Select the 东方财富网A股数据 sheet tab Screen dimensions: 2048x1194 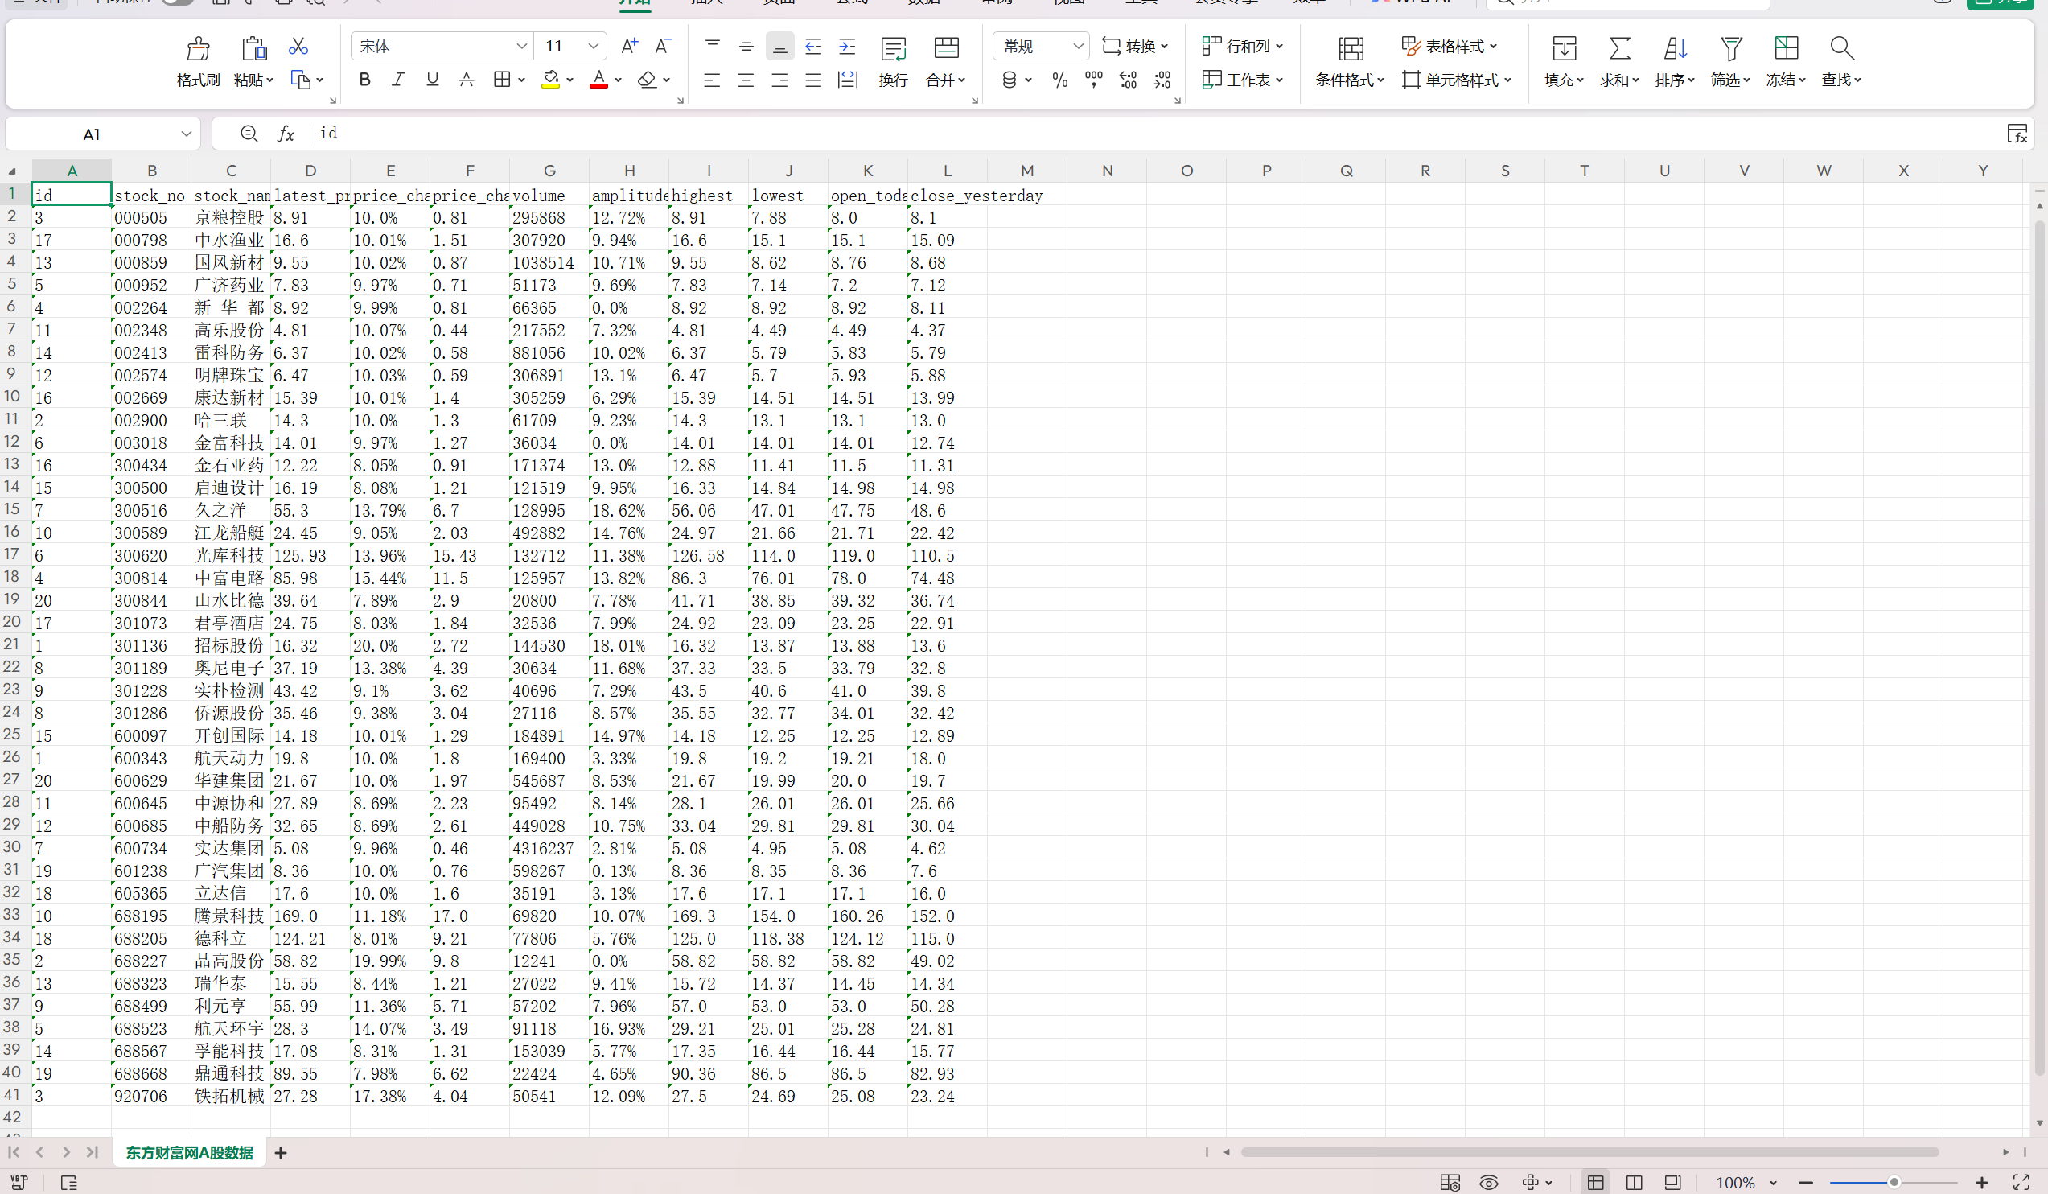click(189, 1152)
